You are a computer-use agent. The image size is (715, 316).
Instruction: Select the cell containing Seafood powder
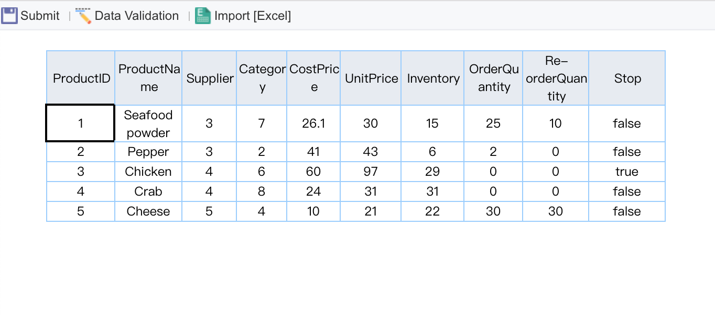coord(148,123)
